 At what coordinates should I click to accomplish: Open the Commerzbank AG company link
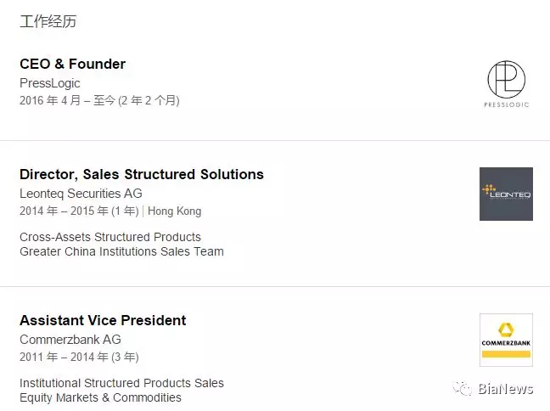[70, 340]
